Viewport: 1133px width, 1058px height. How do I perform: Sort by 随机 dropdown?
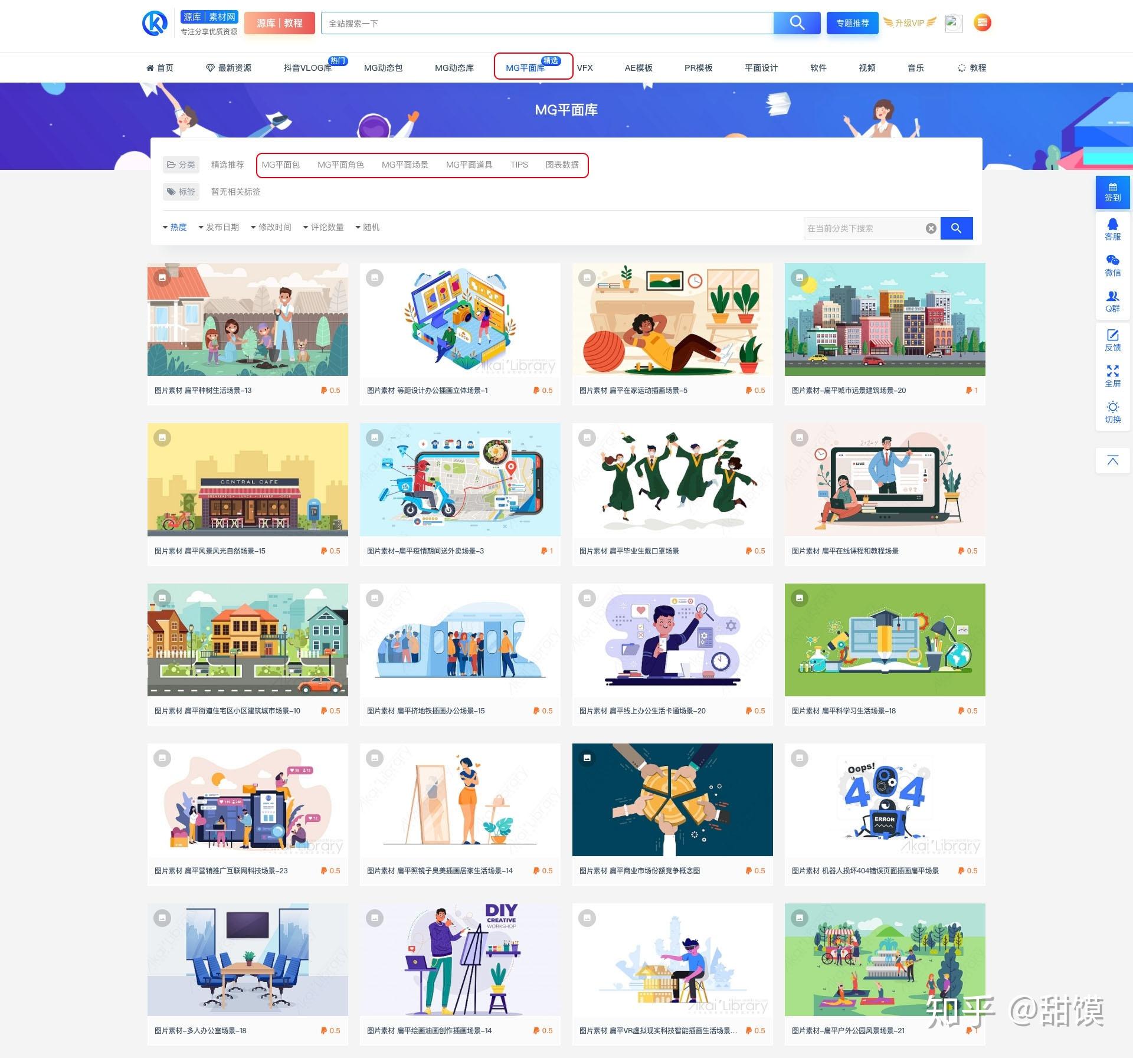368,227
